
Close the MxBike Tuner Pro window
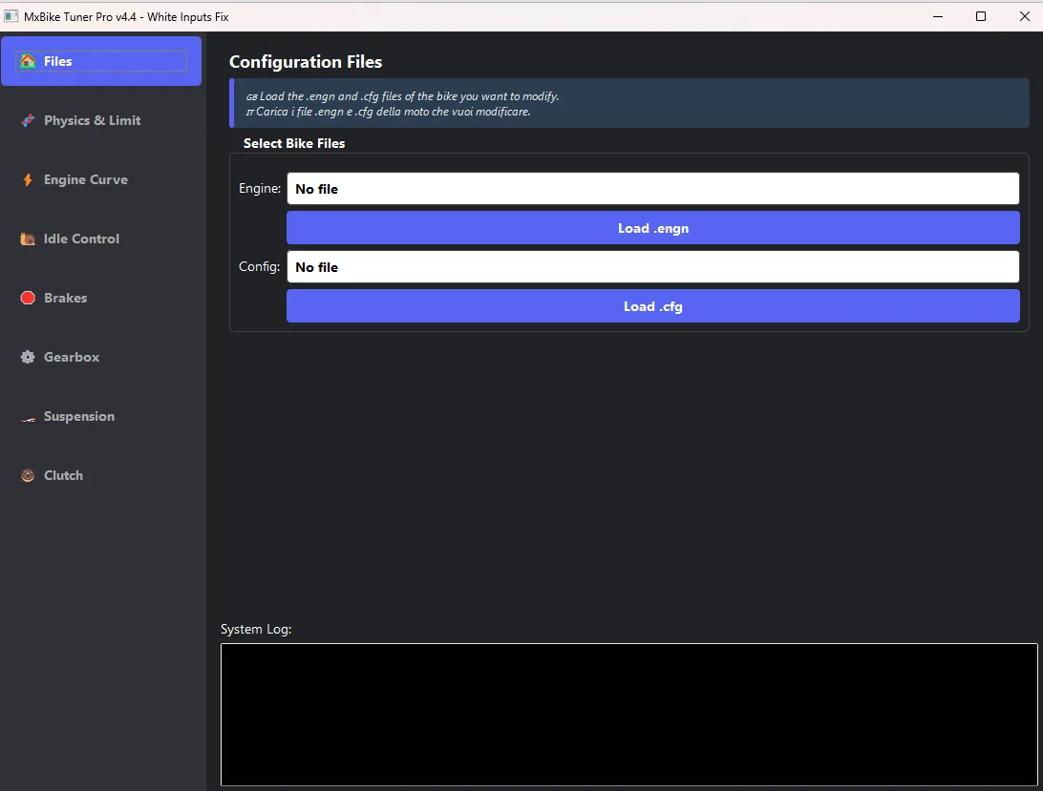tap(1024, 16)
